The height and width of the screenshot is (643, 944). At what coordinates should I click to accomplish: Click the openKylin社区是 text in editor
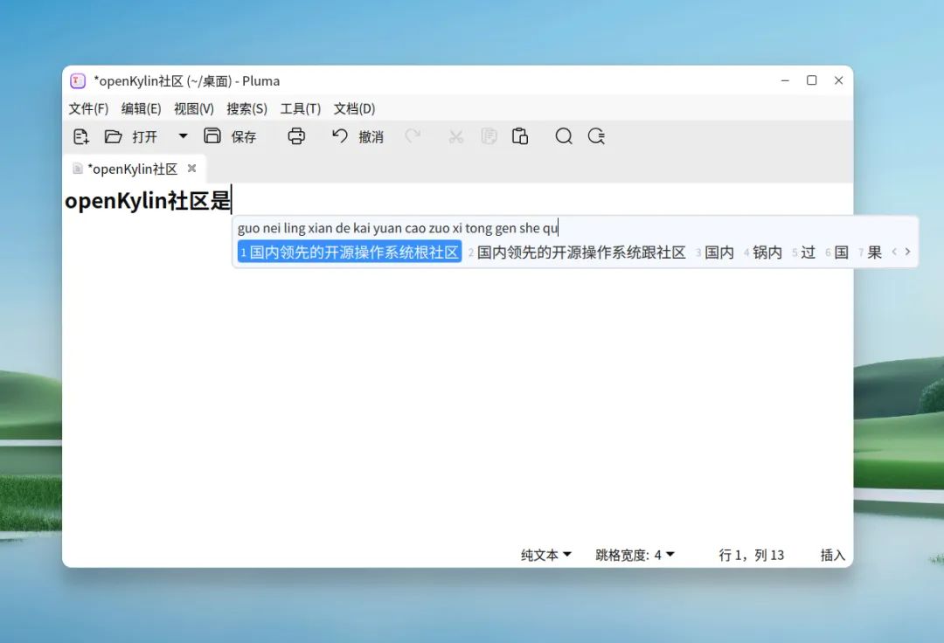click(148, 200)
